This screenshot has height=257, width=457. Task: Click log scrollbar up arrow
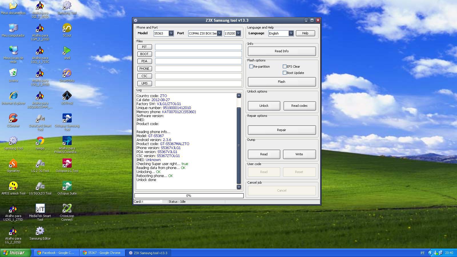[x=239, y=96]
